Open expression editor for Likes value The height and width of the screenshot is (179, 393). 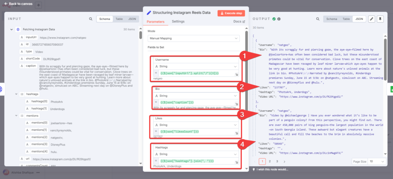pos(236,133)
